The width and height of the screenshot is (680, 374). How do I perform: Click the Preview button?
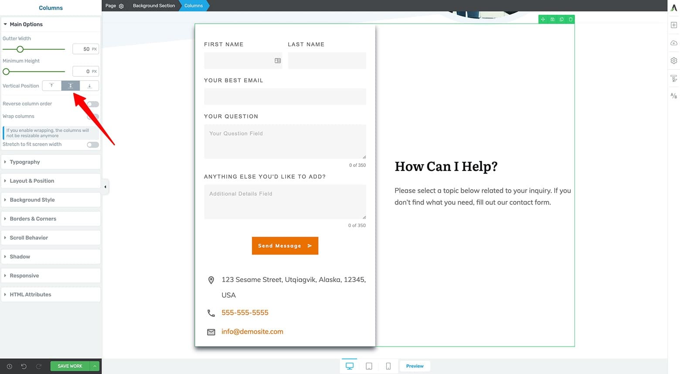(415, 366)
